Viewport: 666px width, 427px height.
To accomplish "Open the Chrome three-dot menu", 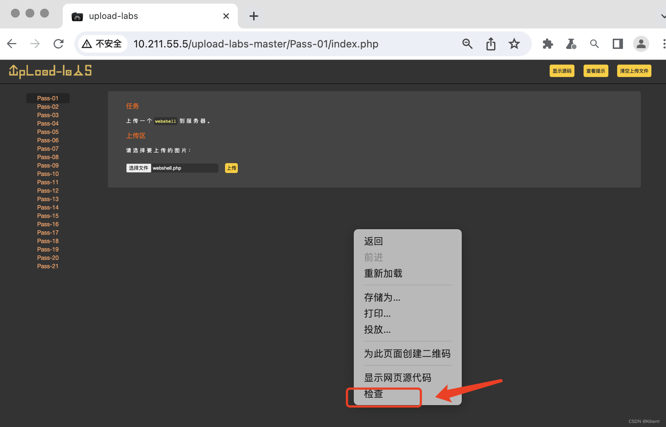I will 664,44.
